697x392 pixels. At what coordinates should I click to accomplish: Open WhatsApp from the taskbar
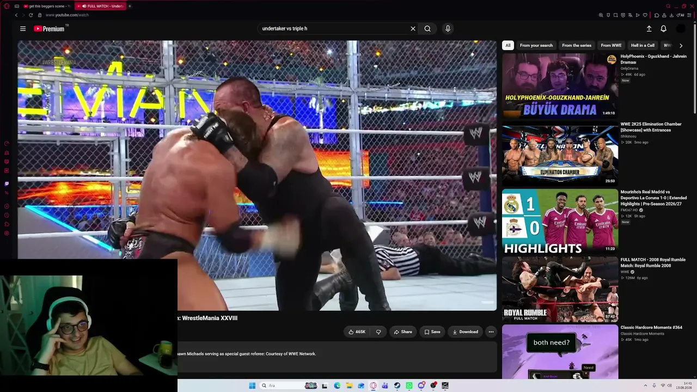click(409, 385)
